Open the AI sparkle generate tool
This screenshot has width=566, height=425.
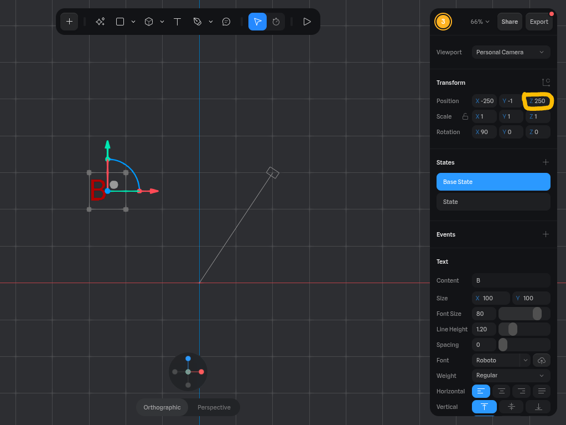point(100,22)
